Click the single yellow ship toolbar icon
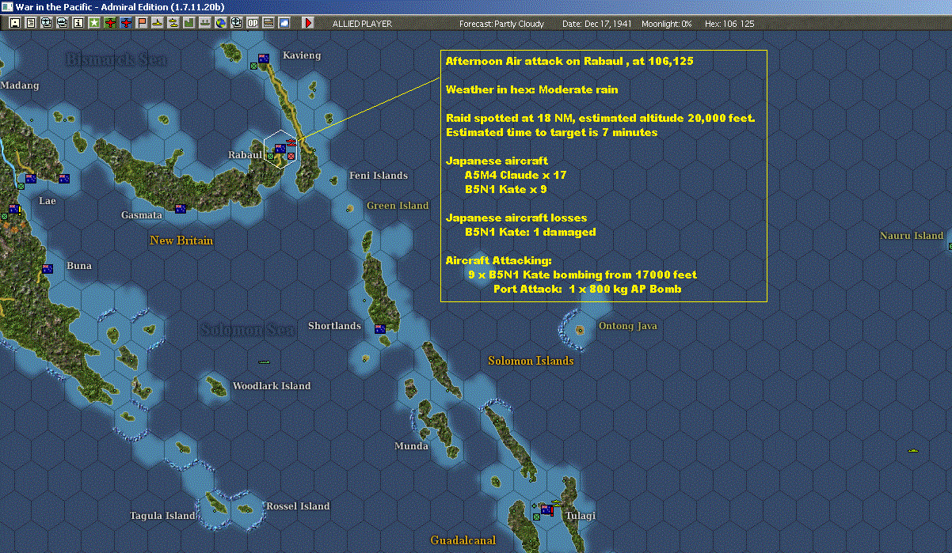The image size is (952, 553). (x=158, y=24)
